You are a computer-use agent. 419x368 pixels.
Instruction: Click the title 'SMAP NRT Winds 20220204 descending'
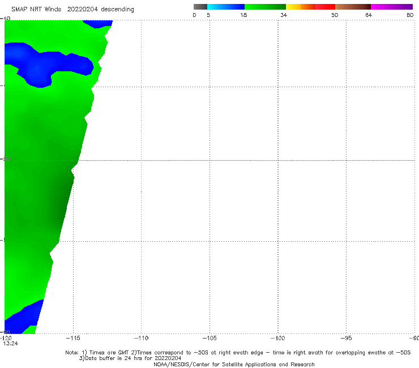click(x=72, y=10)
